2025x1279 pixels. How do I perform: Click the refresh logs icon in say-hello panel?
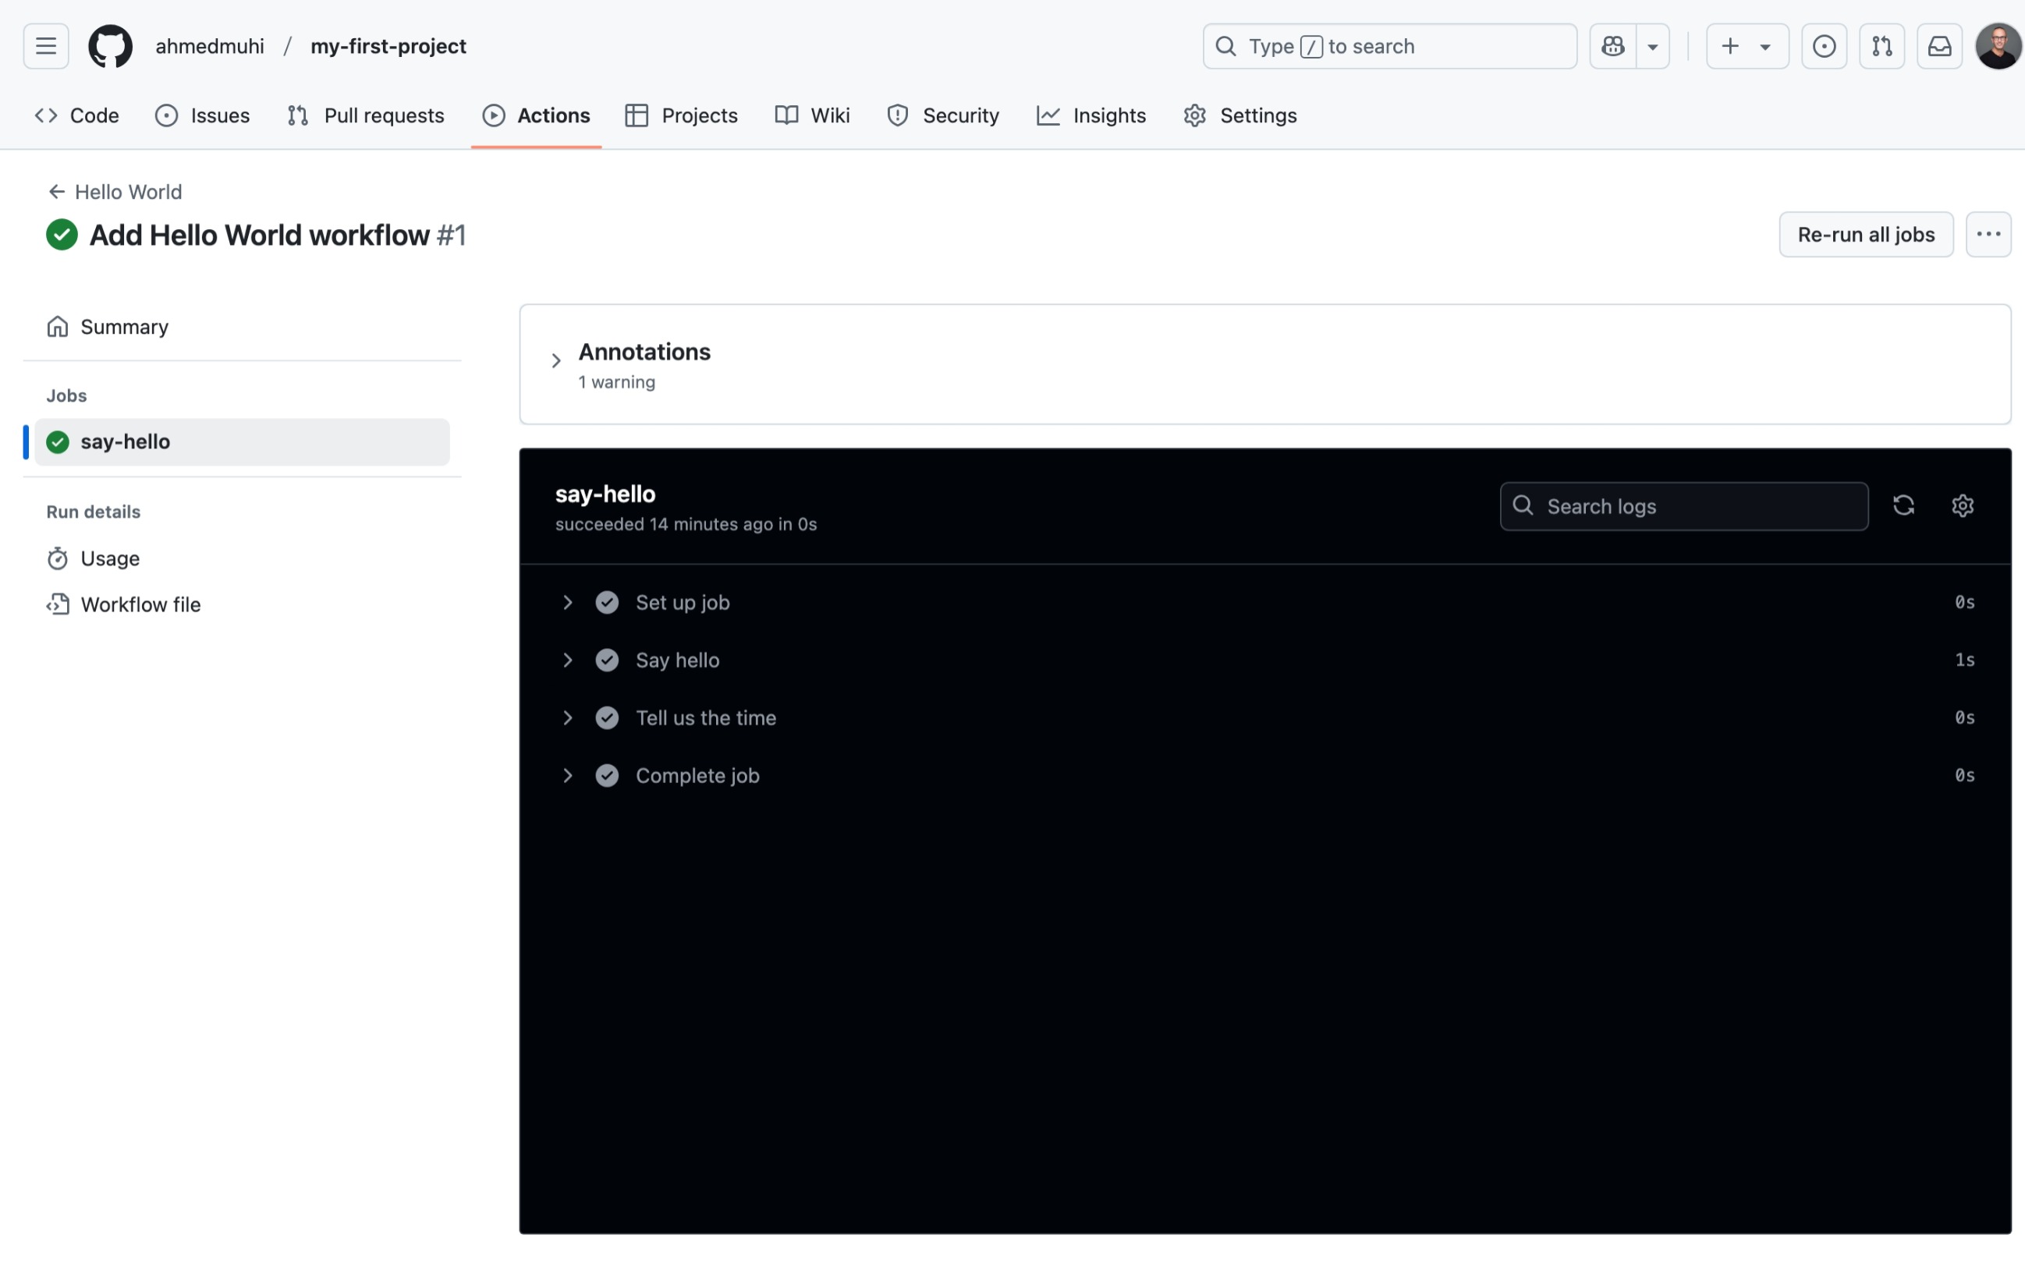point(1904,505)
